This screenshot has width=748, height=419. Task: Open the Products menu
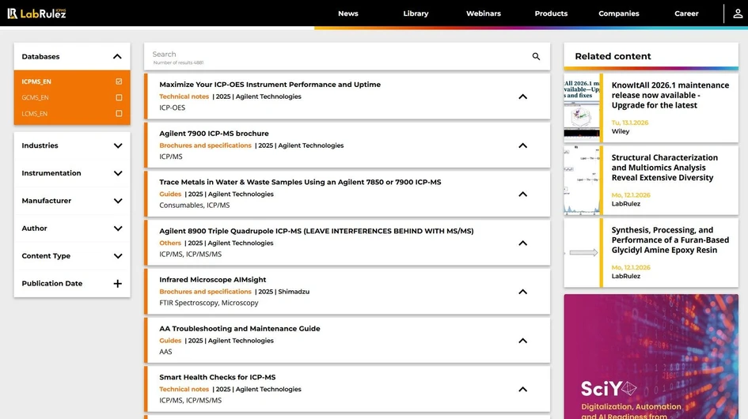tap(551, 13)
